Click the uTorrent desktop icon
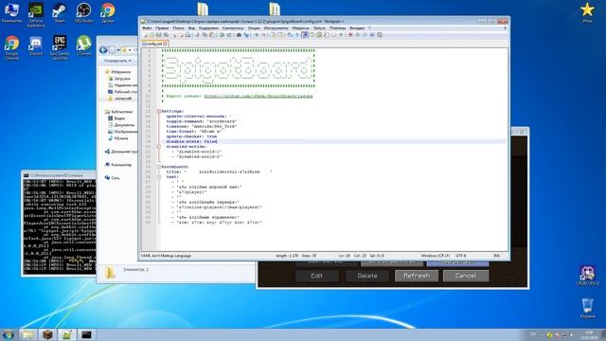 click(x=83, y=45)
